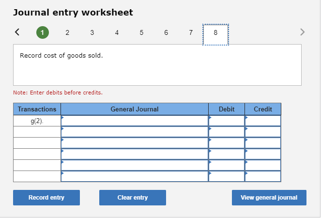
Task: Click the General Journal column header
Action: click(x=135, y=109)
